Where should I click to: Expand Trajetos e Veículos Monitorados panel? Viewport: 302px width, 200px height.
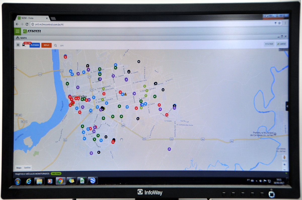[32, 173]
